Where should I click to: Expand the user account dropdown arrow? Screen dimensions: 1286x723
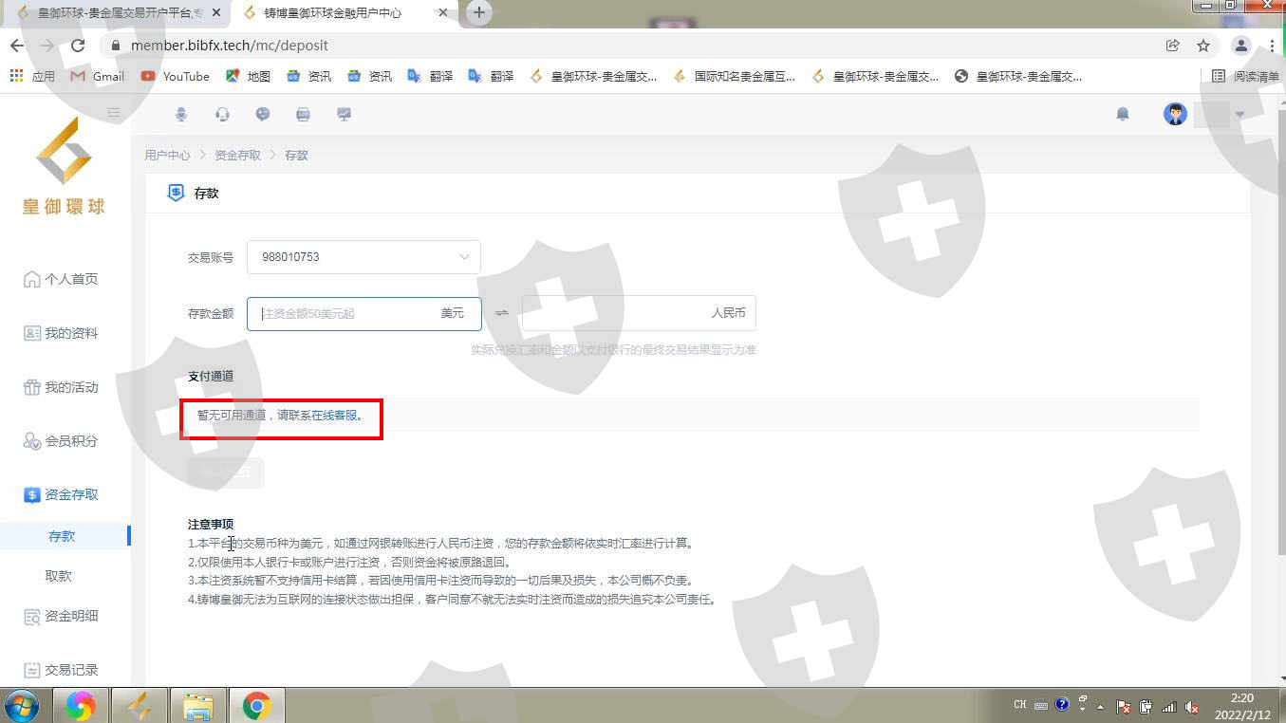click(1239, 116)
